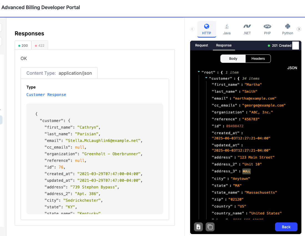This screenshot has width=305, height=236.
Task: Click the "United States" country_name value
Action: pos(265,213)
